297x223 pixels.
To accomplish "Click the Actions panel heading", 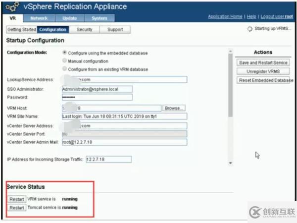I will click(263, 53).
